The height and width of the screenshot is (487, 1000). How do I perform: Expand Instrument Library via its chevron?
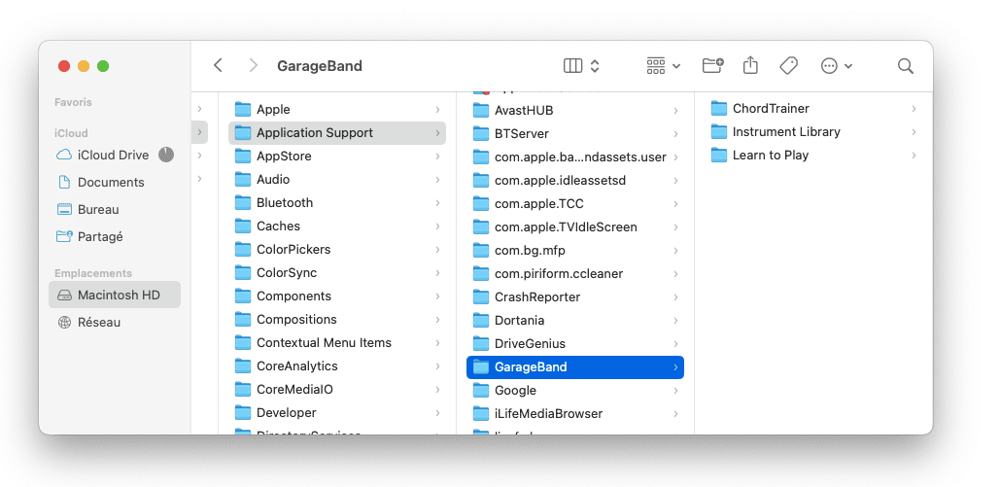[x=914, y=132]
